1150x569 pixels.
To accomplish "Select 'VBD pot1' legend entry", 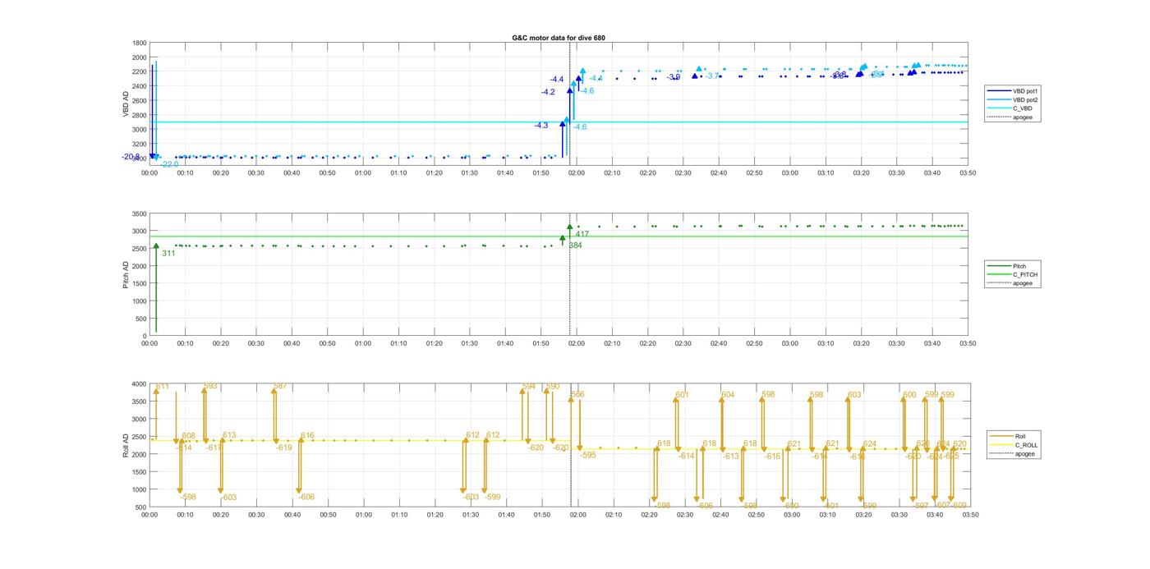I will (1027, 91).
